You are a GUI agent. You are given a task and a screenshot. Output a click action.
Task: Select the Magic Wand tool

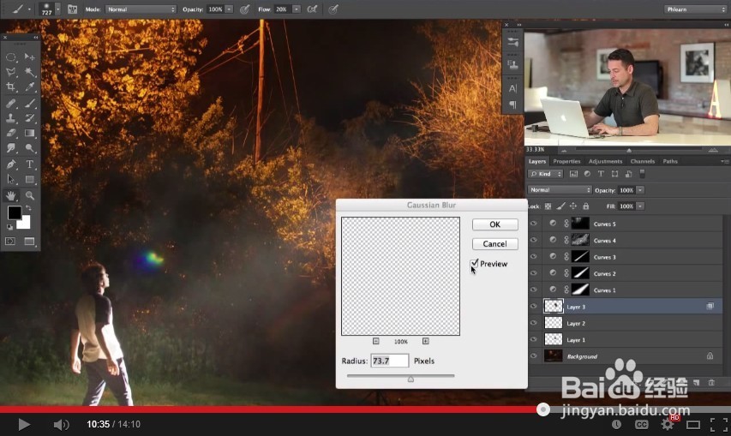pos(29,72)
